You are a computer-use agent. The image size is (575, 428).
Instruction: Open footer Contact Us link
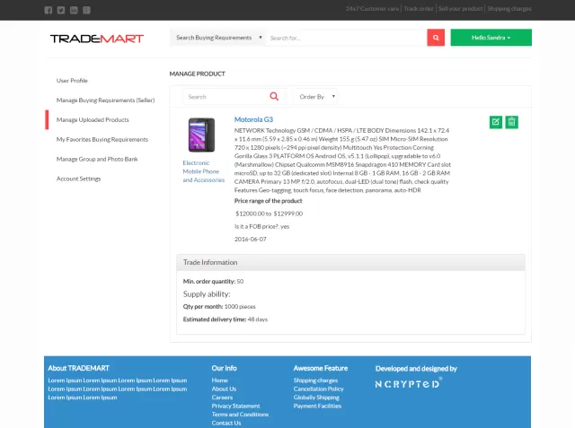click(226, 423)
